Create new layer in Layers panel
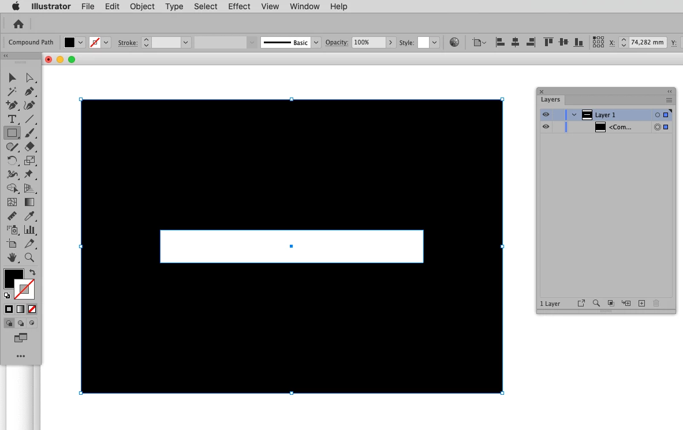This screenshot has width=683, height=430. tap(641, 303)
